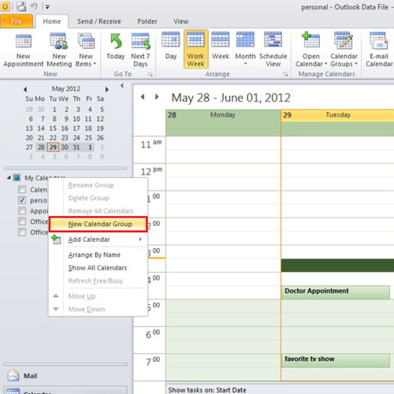Screen dimensions: 394x394
Task: Click Show tasks on: Start Date bar
Action: click(x=280, y=390)
